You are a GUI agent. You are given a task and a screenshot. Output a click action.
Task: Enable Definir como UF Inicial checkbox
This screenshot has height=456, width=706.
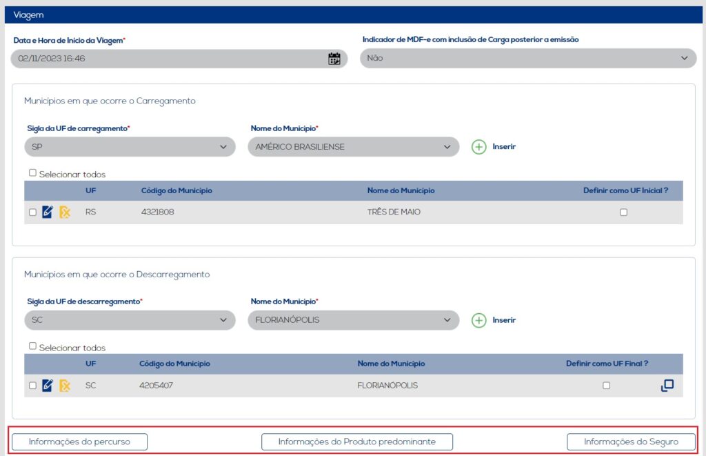pos(623,212)
